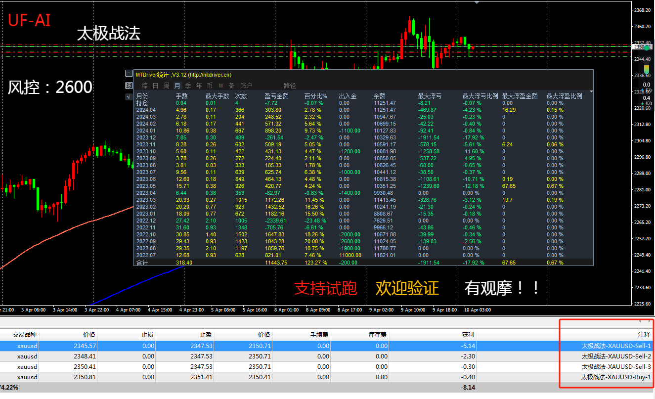
Task: Switch to the 日 daily tab
Action: point(155,86)
